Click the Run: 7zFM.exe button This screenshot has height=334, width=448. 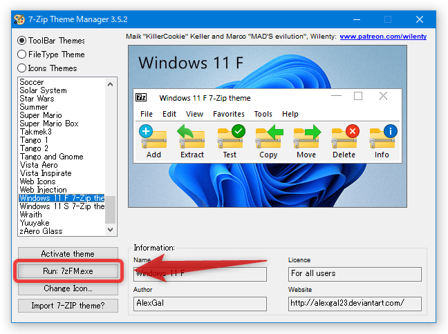68,271
